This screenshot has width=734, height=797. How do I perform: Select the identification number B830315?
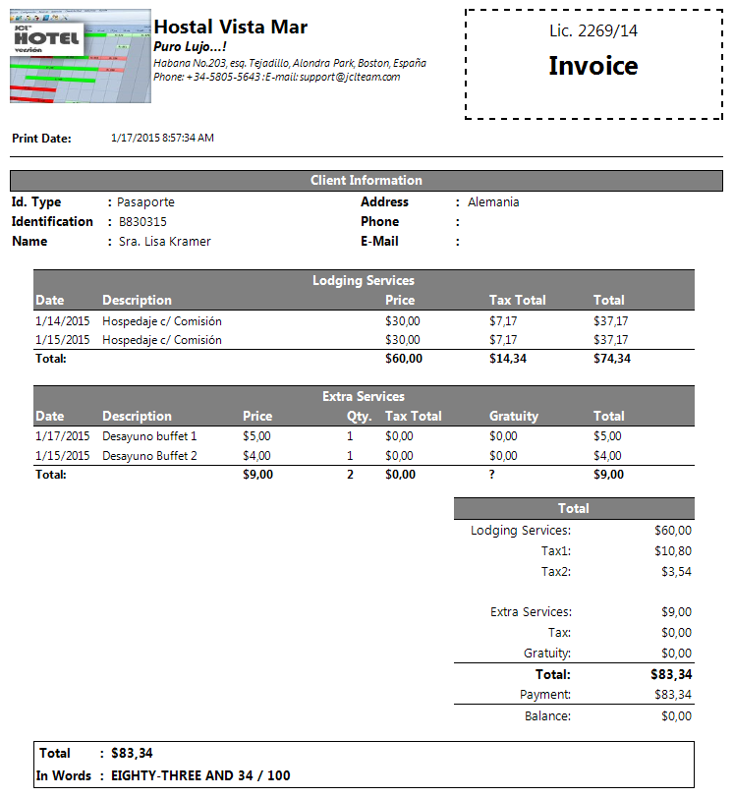(142, 222)
